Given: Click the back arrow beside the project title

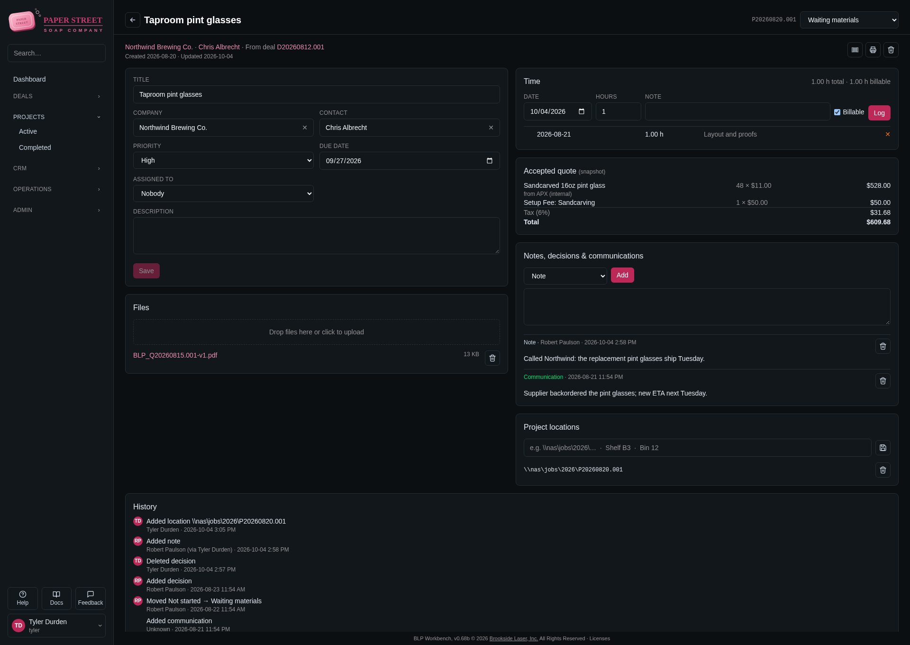Looking at the screenshot, I should pyautogui.click(x=133, y=20).
